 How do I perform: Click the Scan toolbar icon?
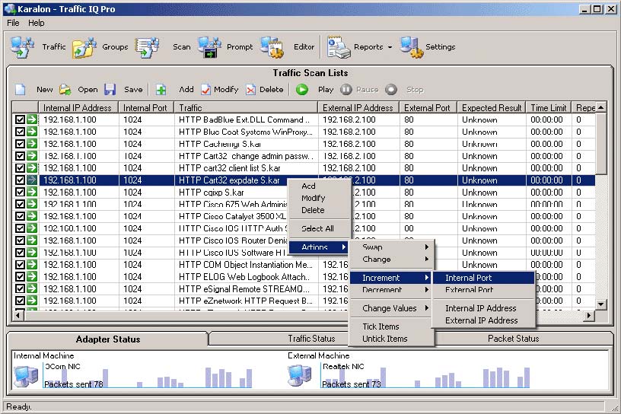click(148, 47)
